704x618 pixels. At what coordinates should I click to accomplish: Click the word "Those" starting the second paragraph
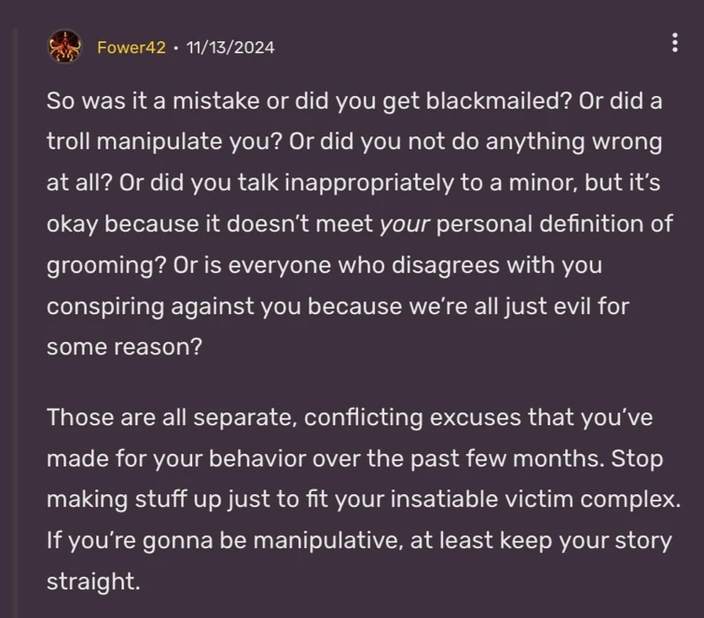tap(78, 419)
